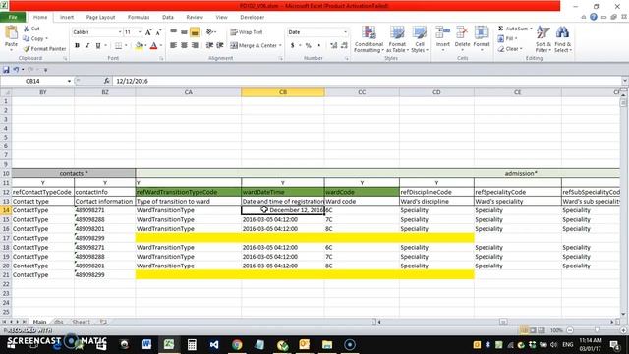Open Excel Help question mark
The width and height of the screenshot is (629, 354).
coord(594,17)
